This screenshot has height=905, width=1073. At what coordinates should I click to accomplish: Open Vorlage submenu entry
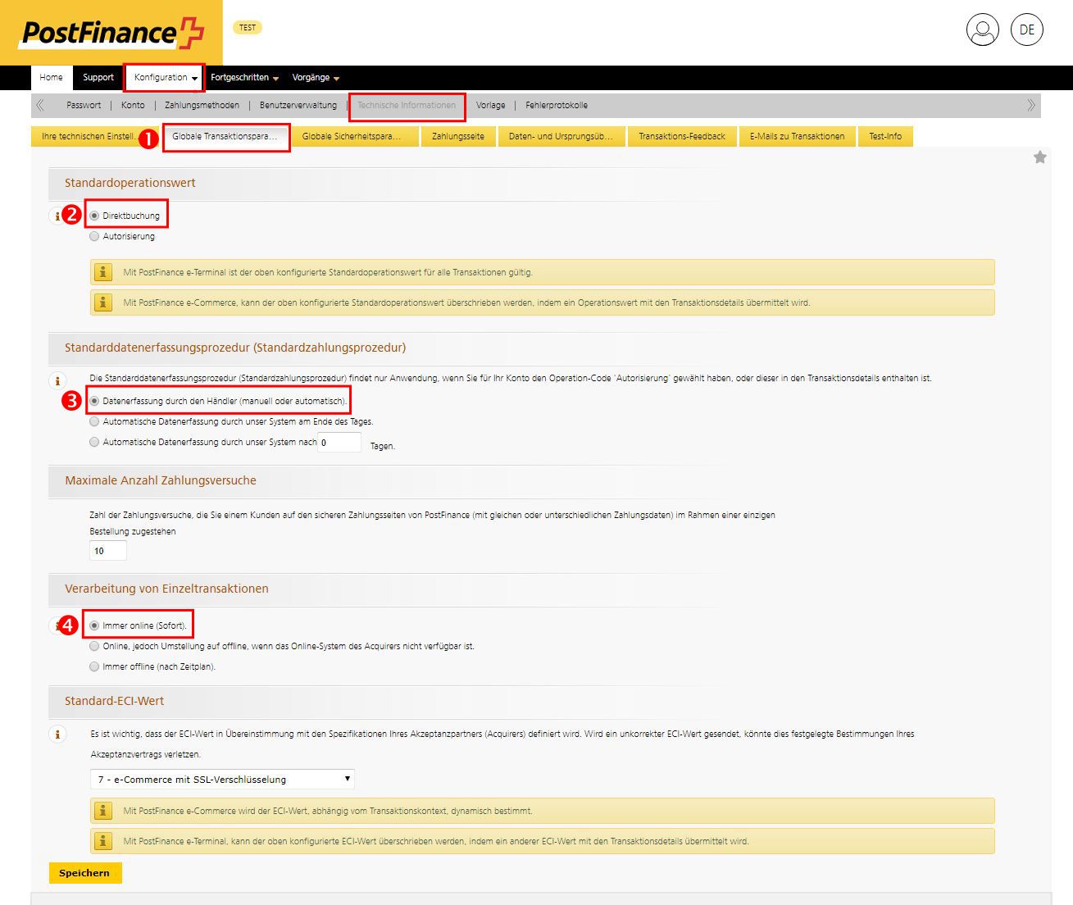coord(490,105)
